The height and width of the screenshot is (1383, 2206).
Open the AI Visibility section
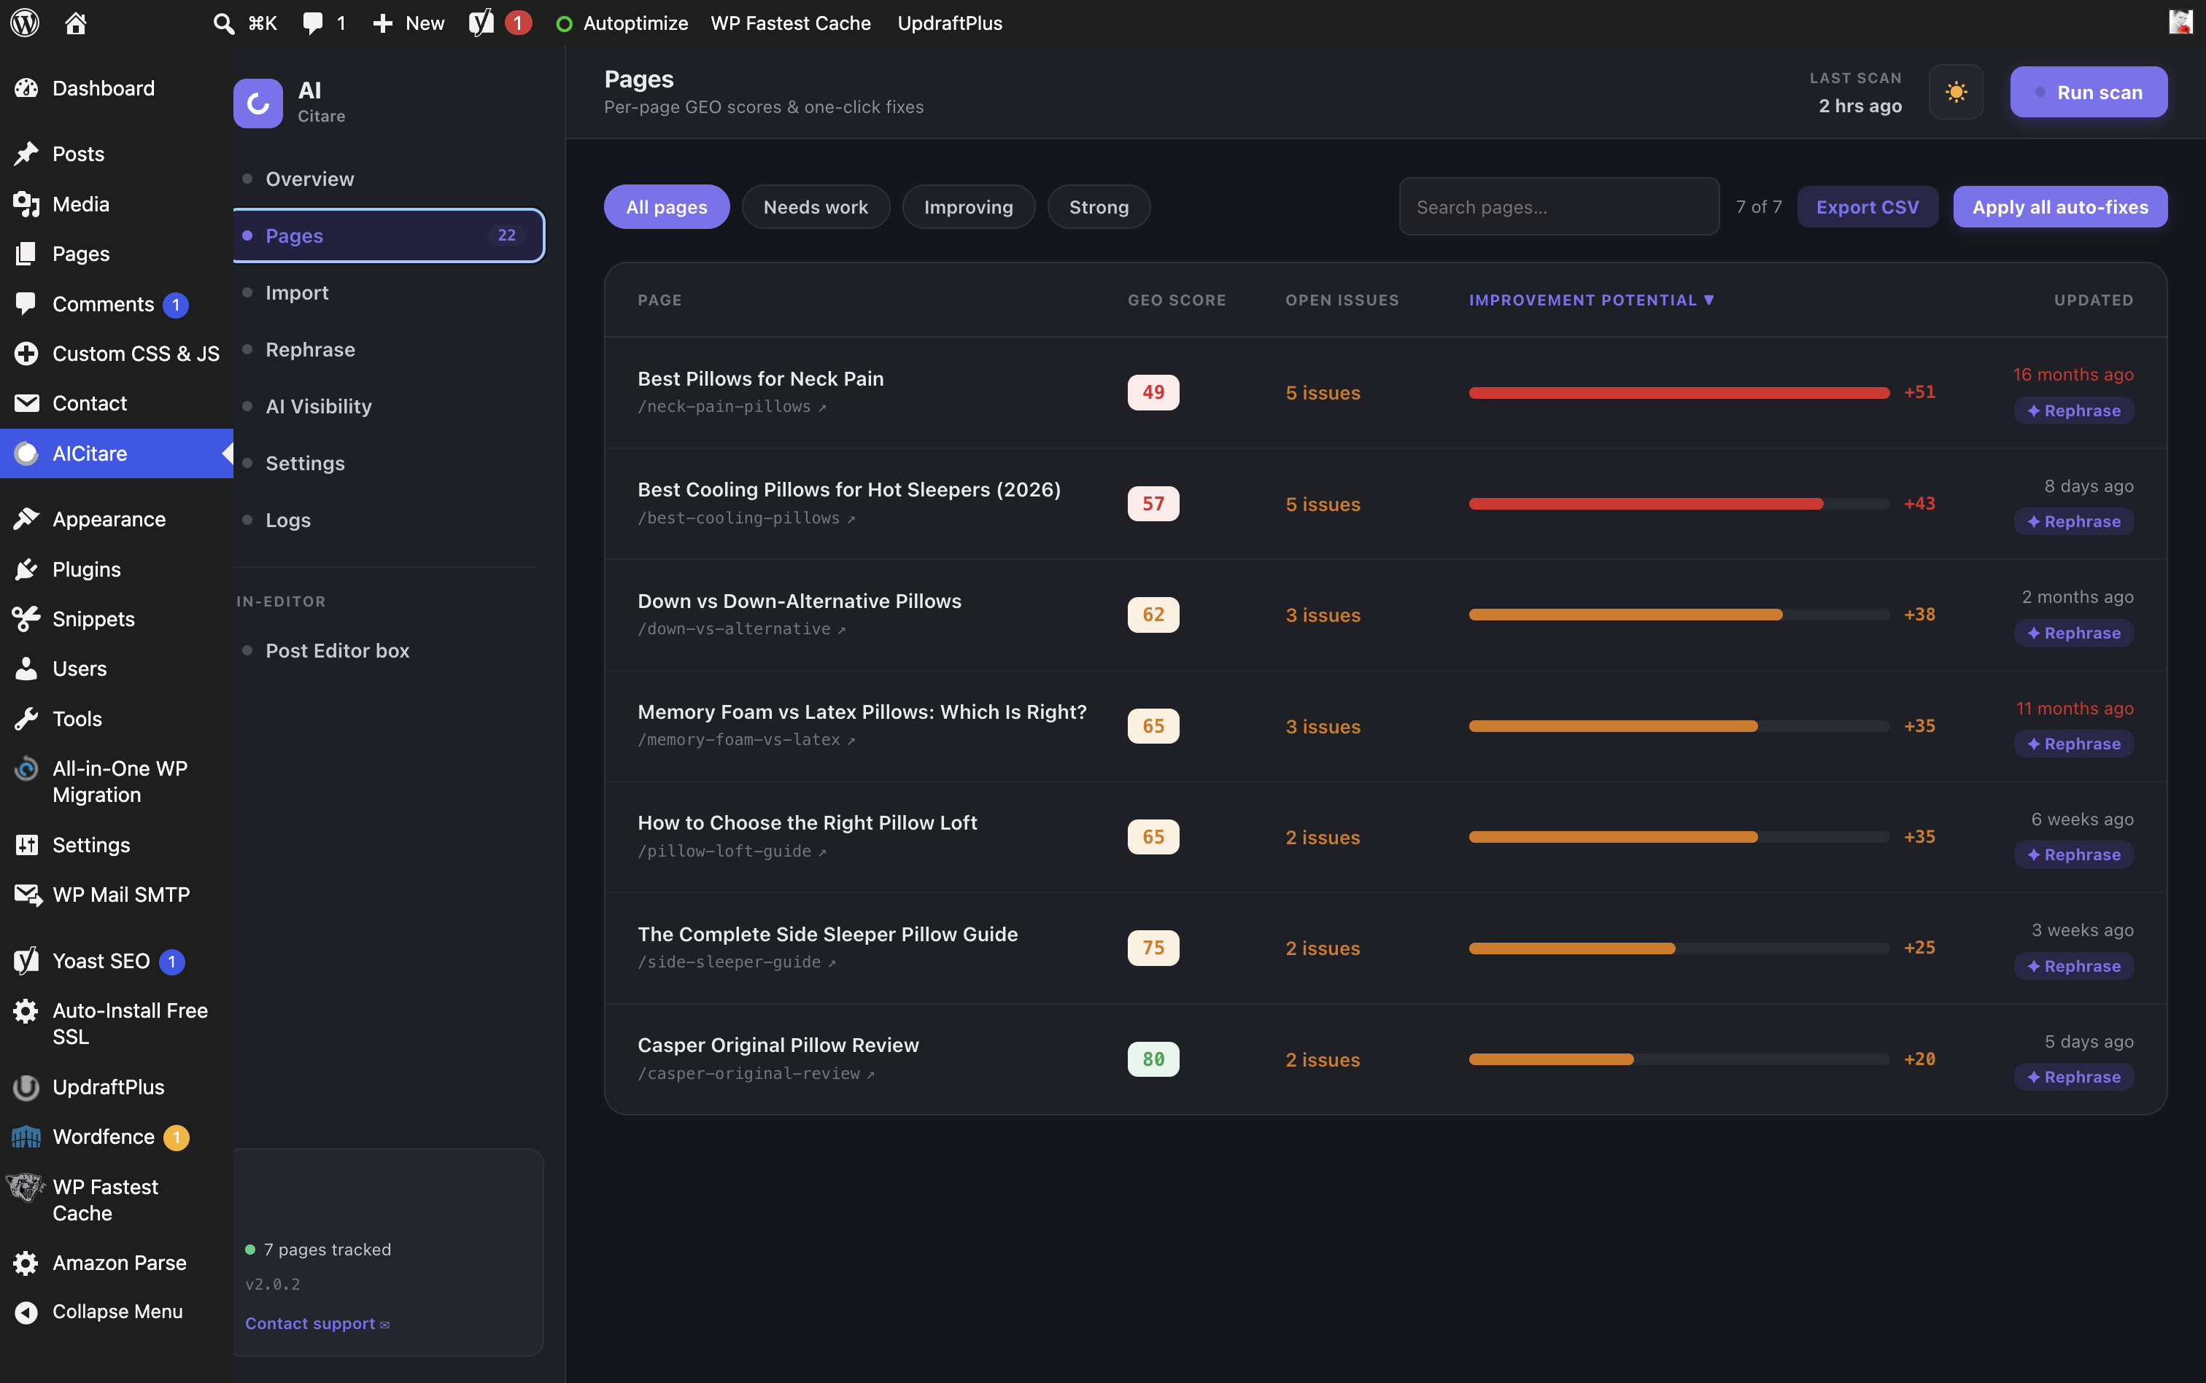[318, 406]
